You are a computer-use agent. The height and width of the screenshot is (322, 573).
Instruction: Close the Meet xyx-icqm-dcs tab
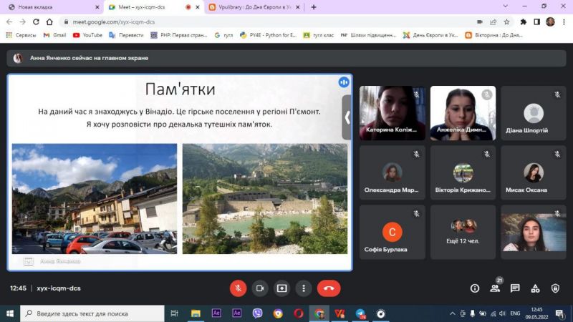(x=198, y=7)
